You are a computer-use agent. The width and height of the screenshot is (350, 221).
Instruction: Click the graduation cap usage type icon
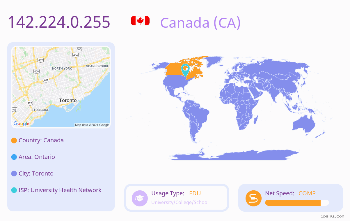point(140,198)
